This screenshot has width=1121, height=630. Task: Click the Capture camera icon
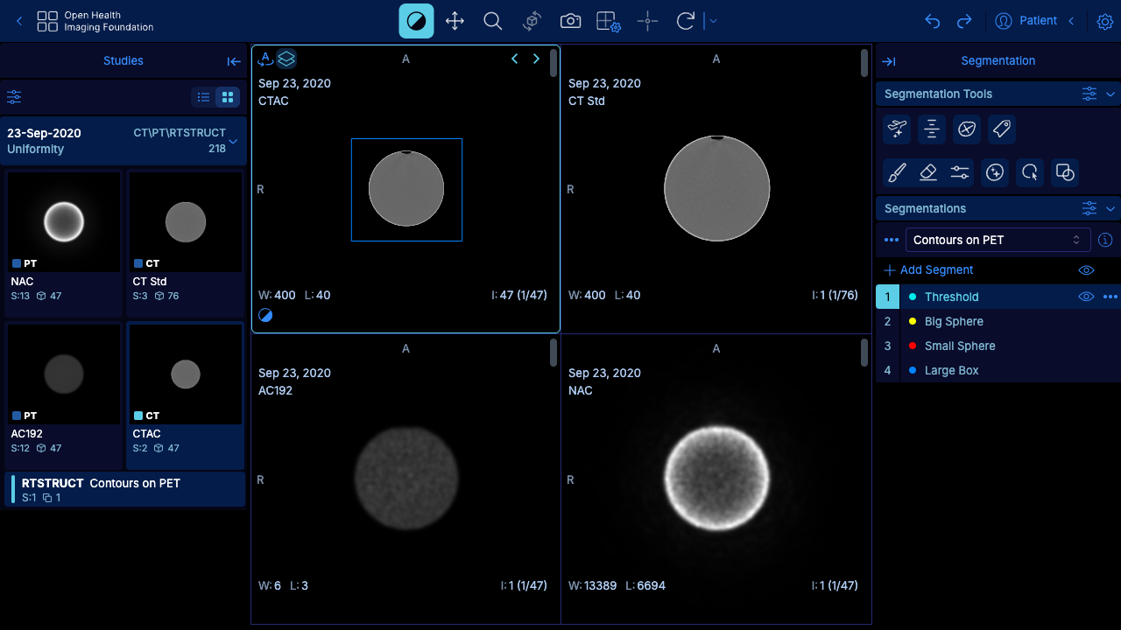click(570, 21)
